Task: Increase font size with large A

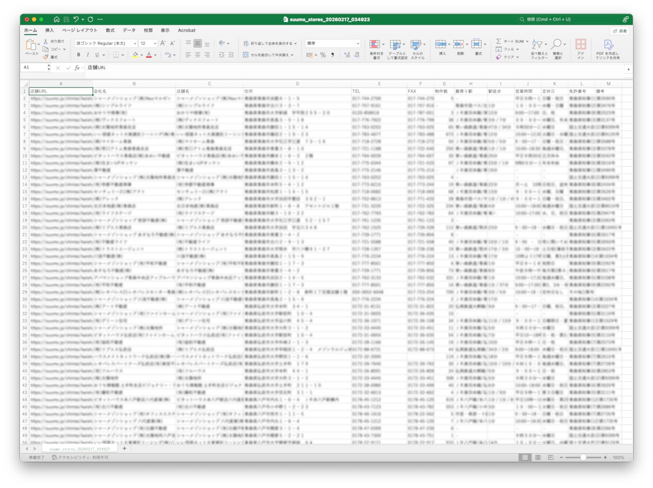Action: tap(164, 43)
